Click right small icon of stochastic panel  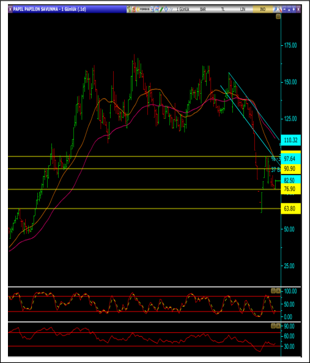pos(278,291)
